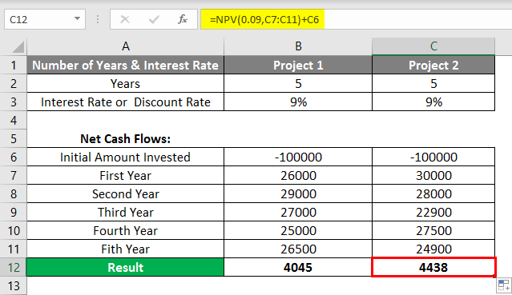The height and width of the screenshot is (295, 512).
Task: Select row 4 header
Action: click(x=14, y=120)
